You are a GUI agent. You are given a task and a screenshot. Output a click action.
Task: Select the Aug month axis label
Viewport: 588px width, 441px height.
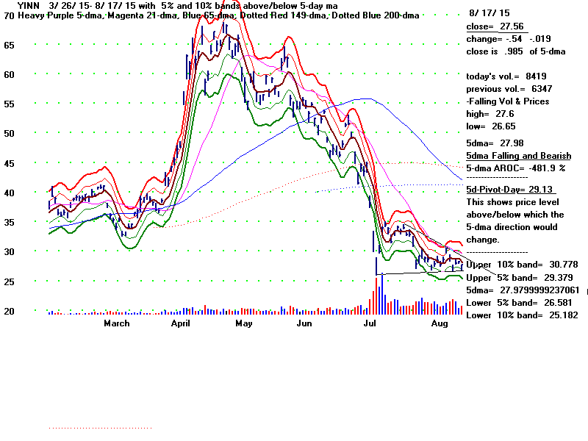point(440,323)
